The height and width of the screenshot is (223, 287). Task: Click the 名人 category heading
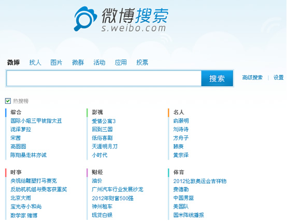(179, 112)
